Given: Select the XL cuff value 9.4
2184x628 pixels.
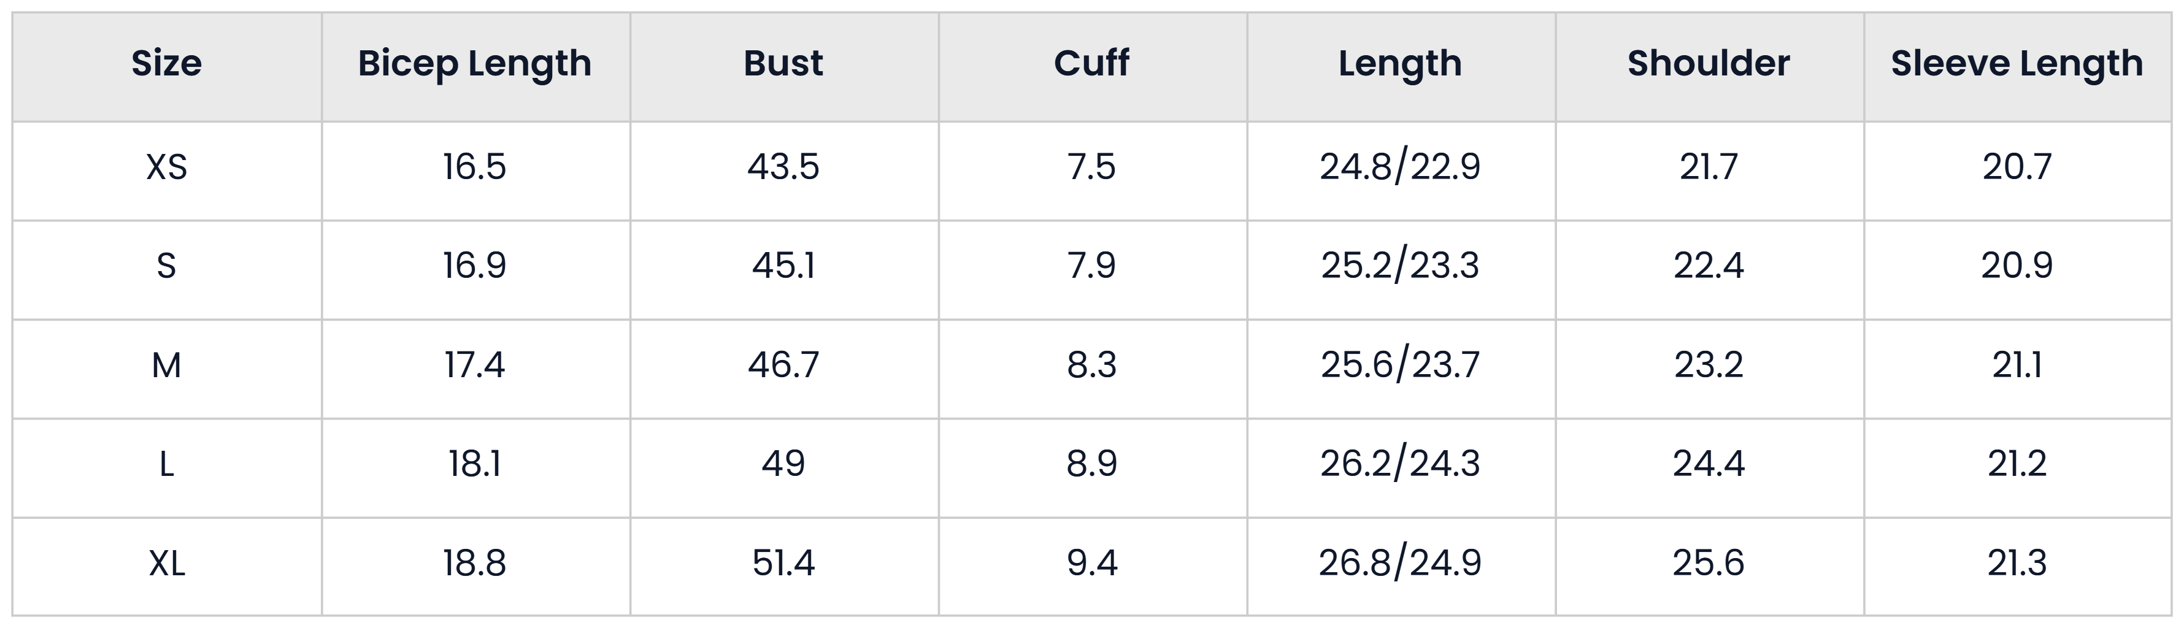Looking at the screenshot, I should pyautogui.click(x=1091, y=564).
